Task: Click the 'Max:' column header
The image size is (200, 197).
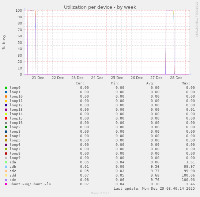Action: tap(186, 83)
